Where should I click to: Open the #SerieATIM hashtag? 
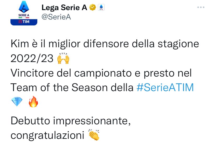165,88
